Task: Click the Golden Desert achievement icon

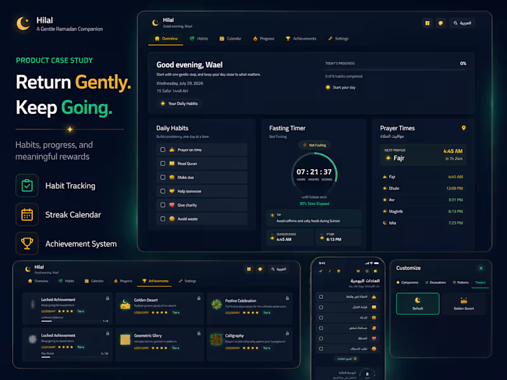Action: click(125, 304)
